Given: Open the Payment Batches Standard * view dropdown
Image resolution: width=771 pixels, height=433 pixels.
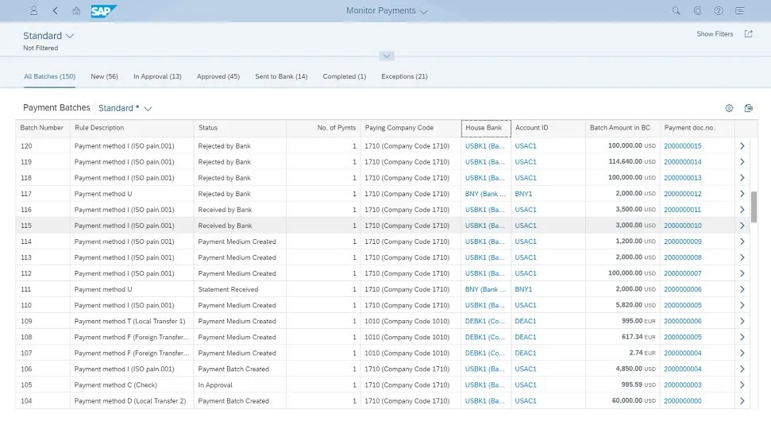Looking at the screenshot, I should point(125,108).
